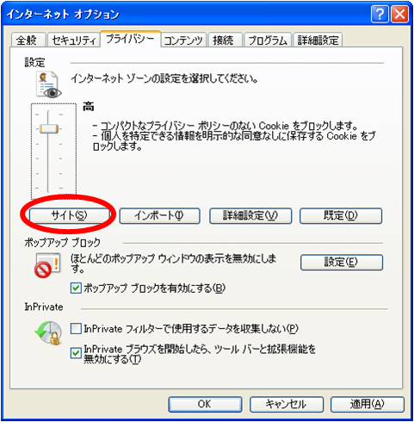Viewport: 414px width, 422px height.
Task: Open the セキュリティ tab
Action: tap(74, 40)
